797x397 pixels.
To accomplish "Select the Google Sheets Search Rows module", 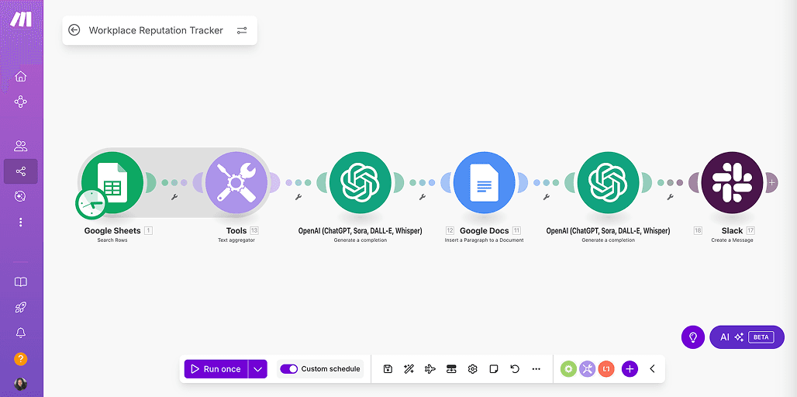I will (113, 182).
